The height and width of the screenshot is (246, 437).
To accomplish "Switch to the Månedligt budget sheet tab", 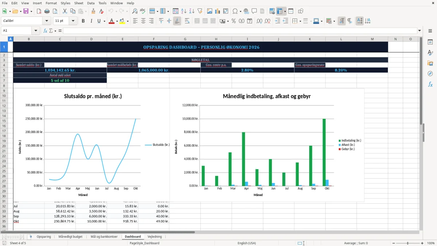I will (70, 237).
